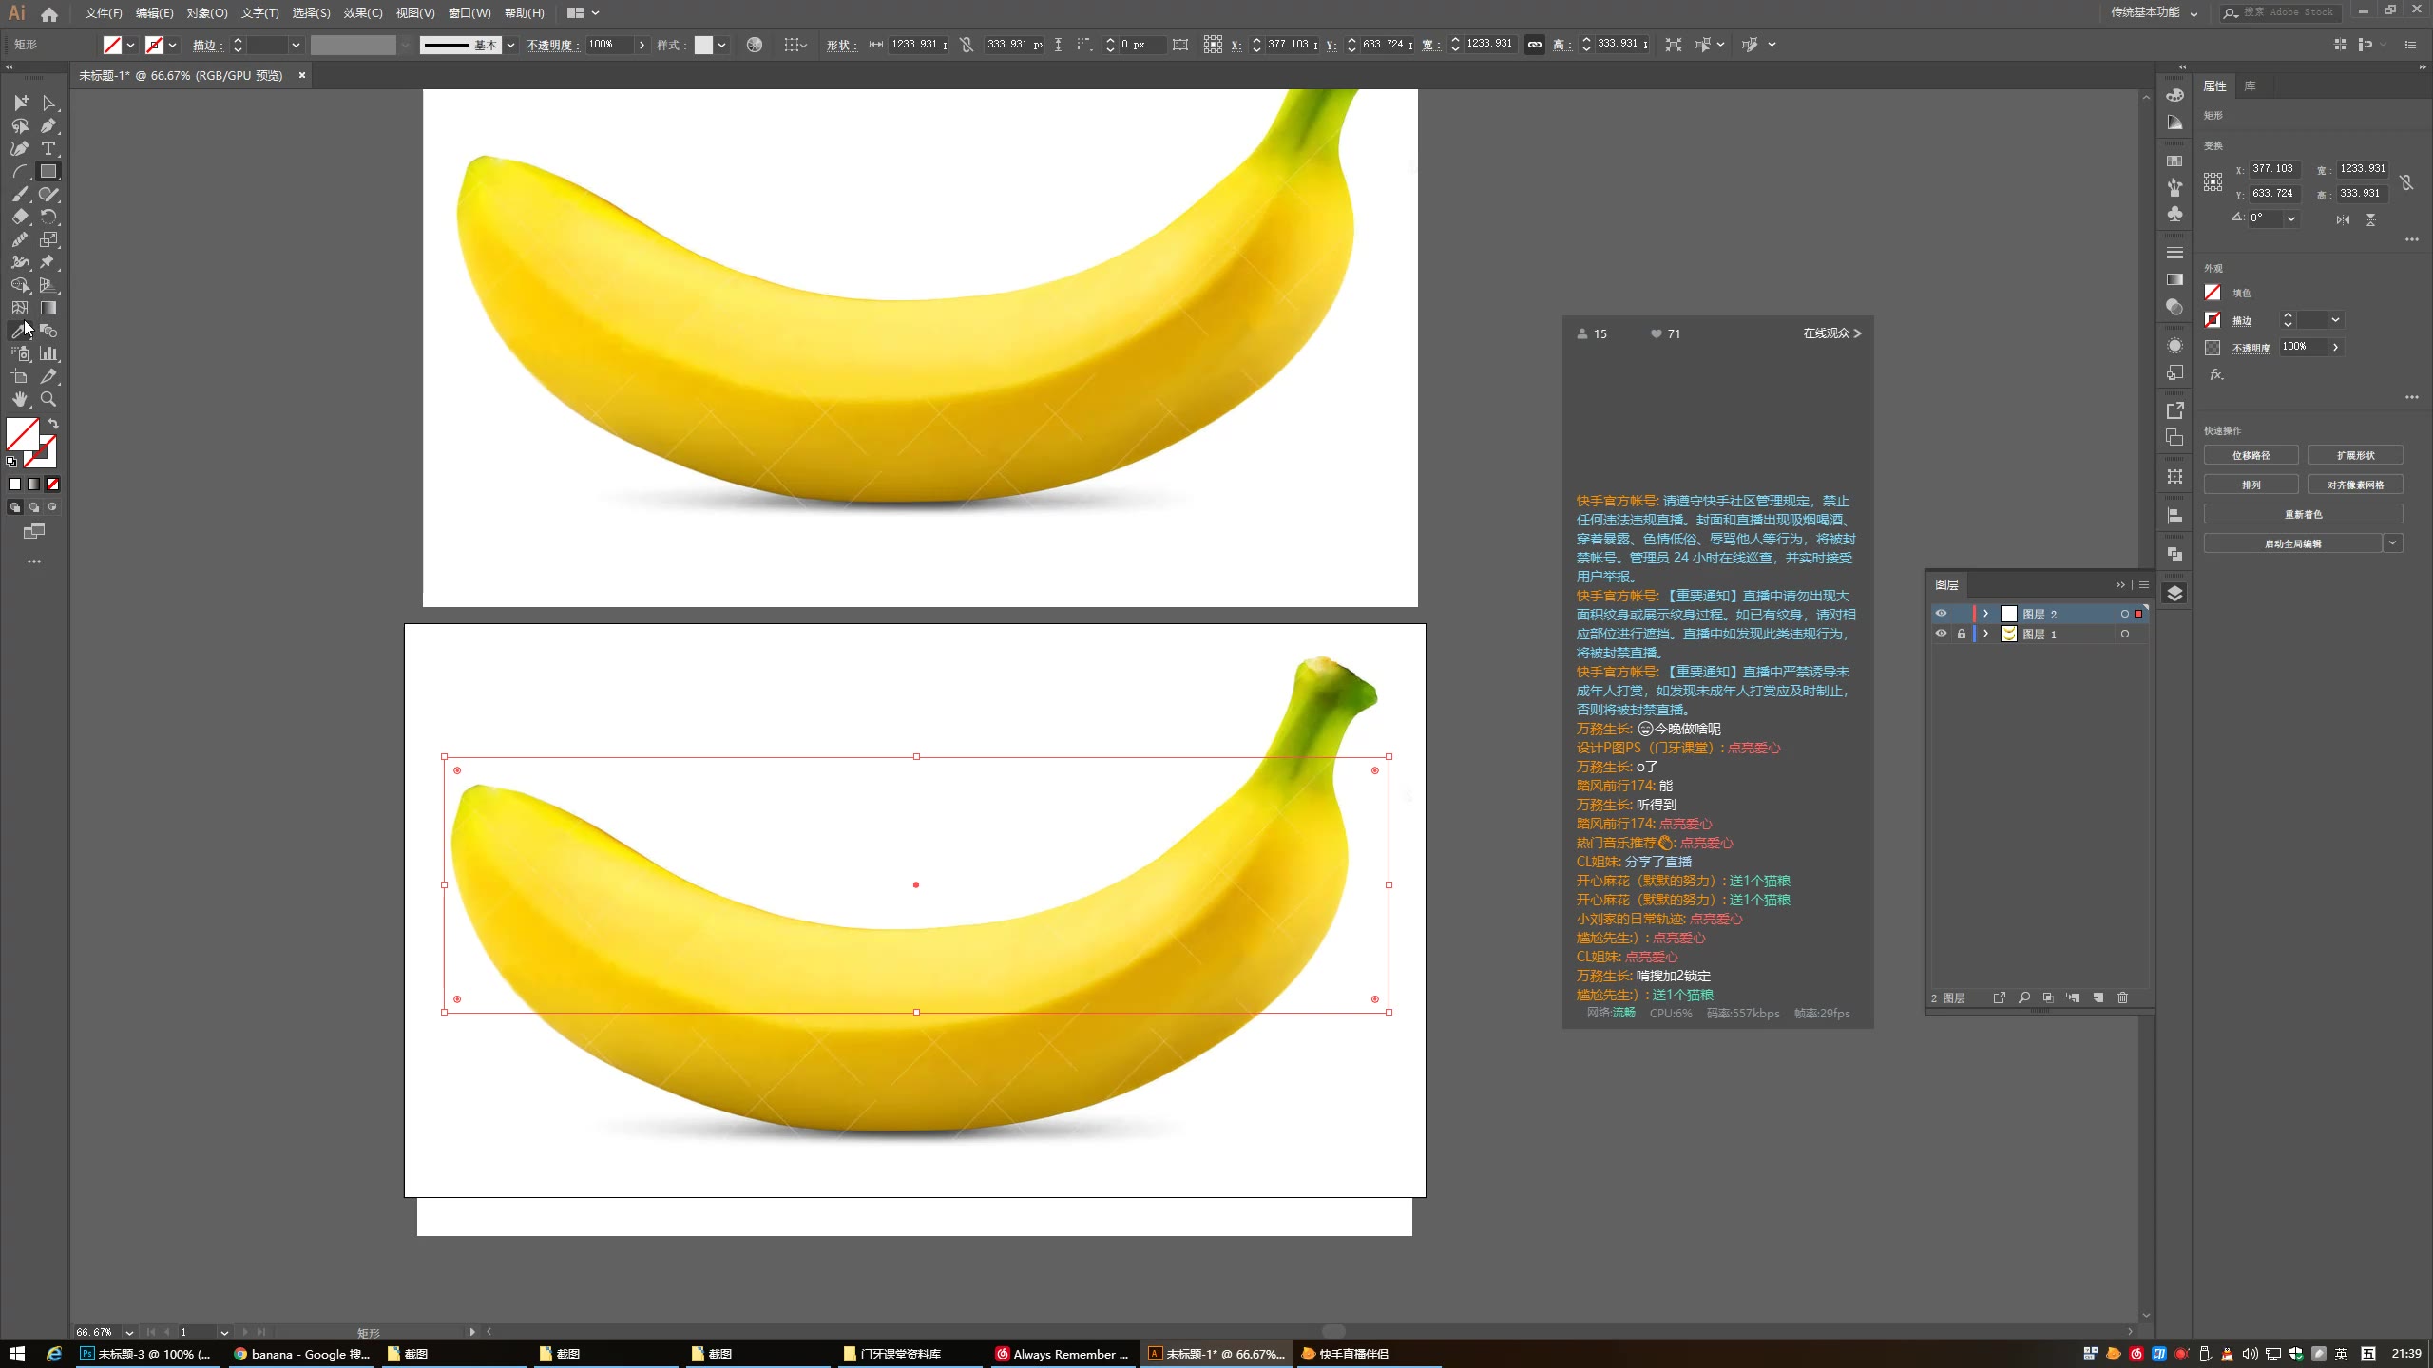
Task: Select the Type tool in the toolbar
Action: [x=48, y=149]
